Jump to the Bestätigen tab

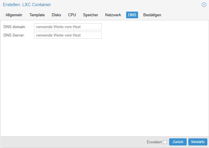(x=152, y=15)
